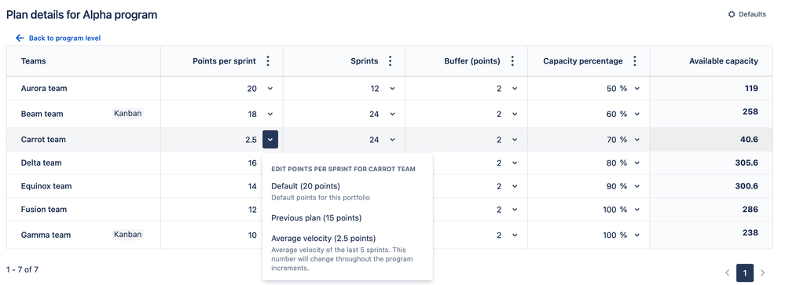The image size is (785, 285).
Task: Close the Carrot team points dropdown chevron
Action: 270,140
